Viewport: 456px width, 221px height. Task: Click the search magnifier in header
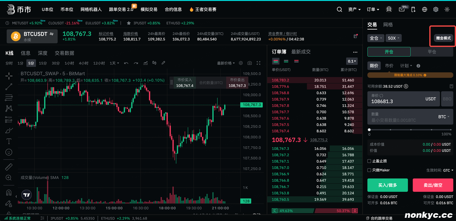pyautogui.click(x=340, y=10)
